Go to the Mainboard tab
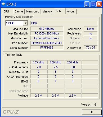The width and height of the screenshot is (103, 117). click(33, 11)
